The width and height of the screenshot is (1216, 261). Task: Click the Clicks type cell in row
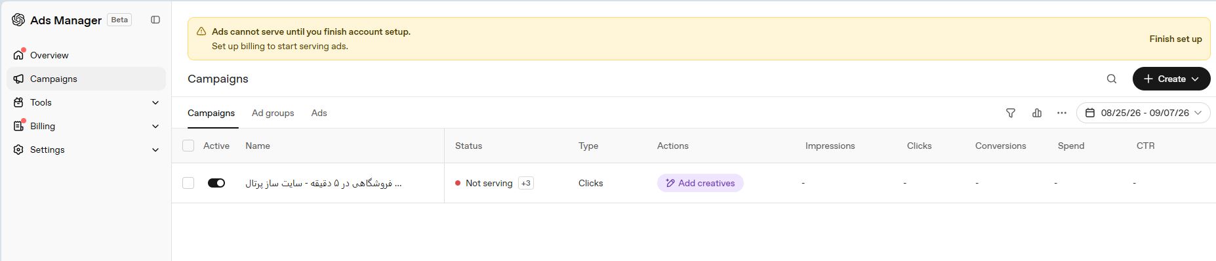(590, 183)
